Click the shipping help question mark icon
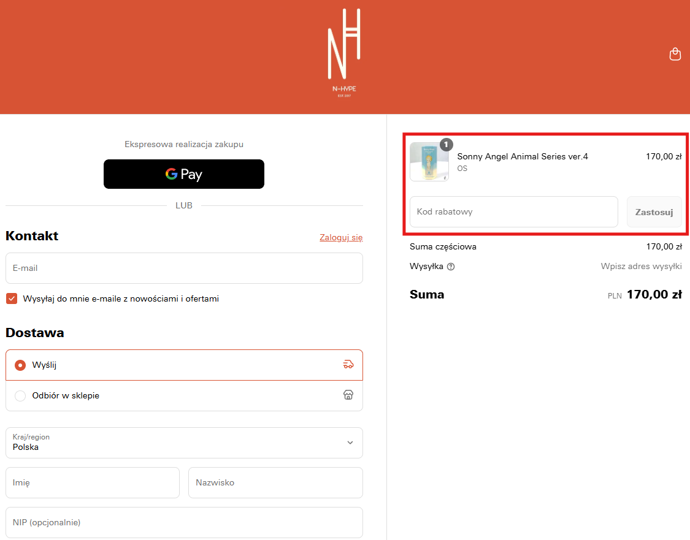690x540 pixels. coord(451,267)
